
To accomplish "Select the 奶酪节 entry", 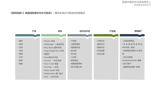I will [47, 54].
